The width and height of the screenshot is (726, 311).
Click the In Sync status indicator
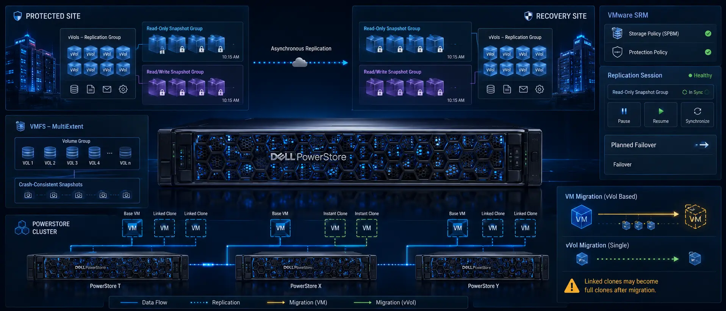(695, 92)
